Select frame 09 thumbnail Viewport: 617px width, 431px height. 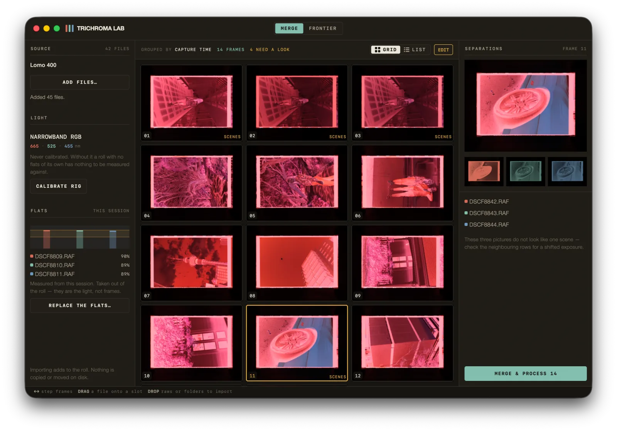click(403, 263)
